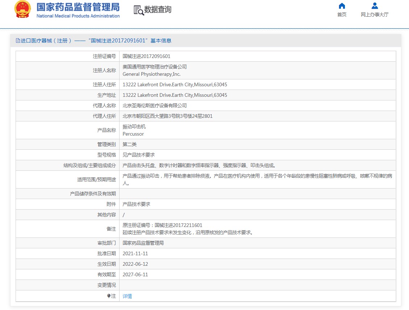This screenshot has width=409, height=310.
Task: Select expiry date 2027-06-11
Action: point(135,274)
